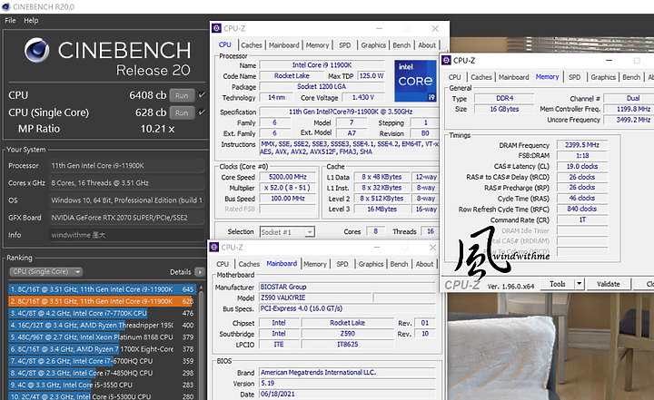The height and width of the screenshot is (400, 654).
Task: Click the Core Speed 5200.00 MHz value
Action: click(287, 177)
